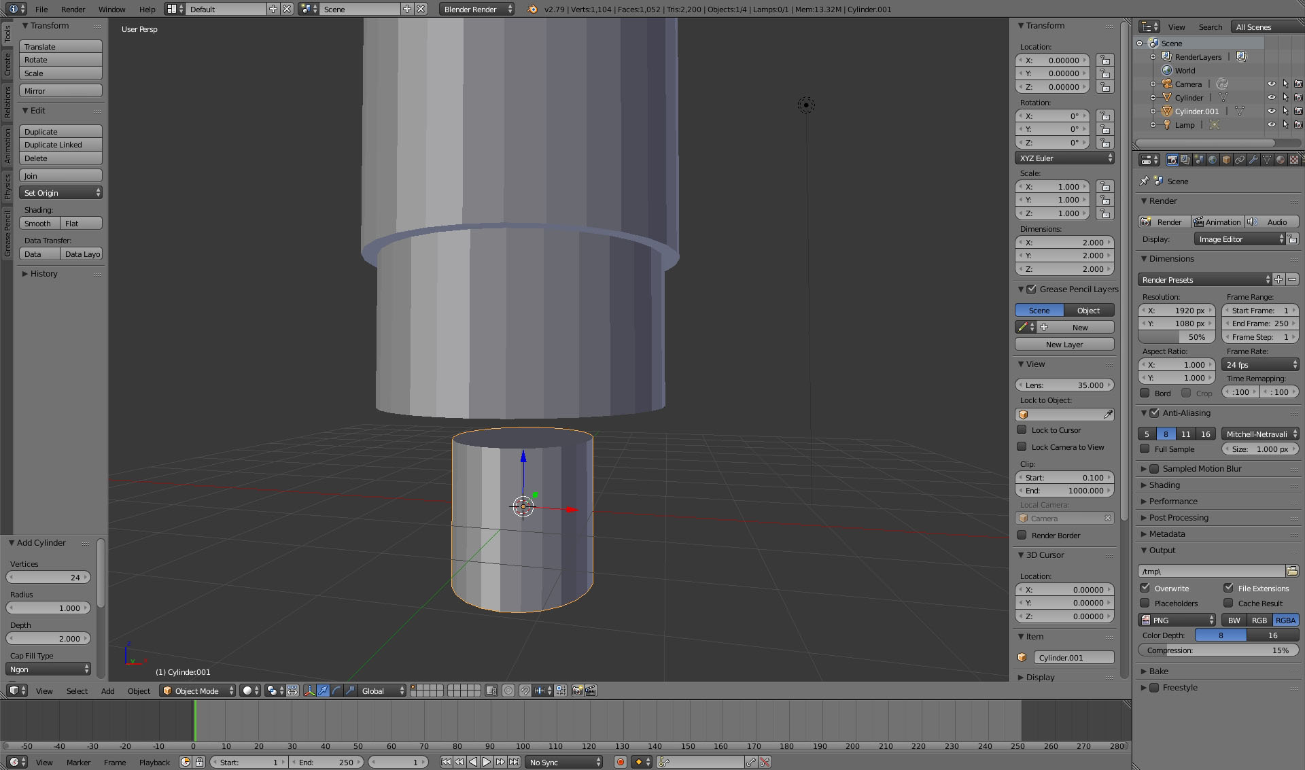
Task: Open the Modifiers properties tab wrench icon
Action: click(1253, 160)
